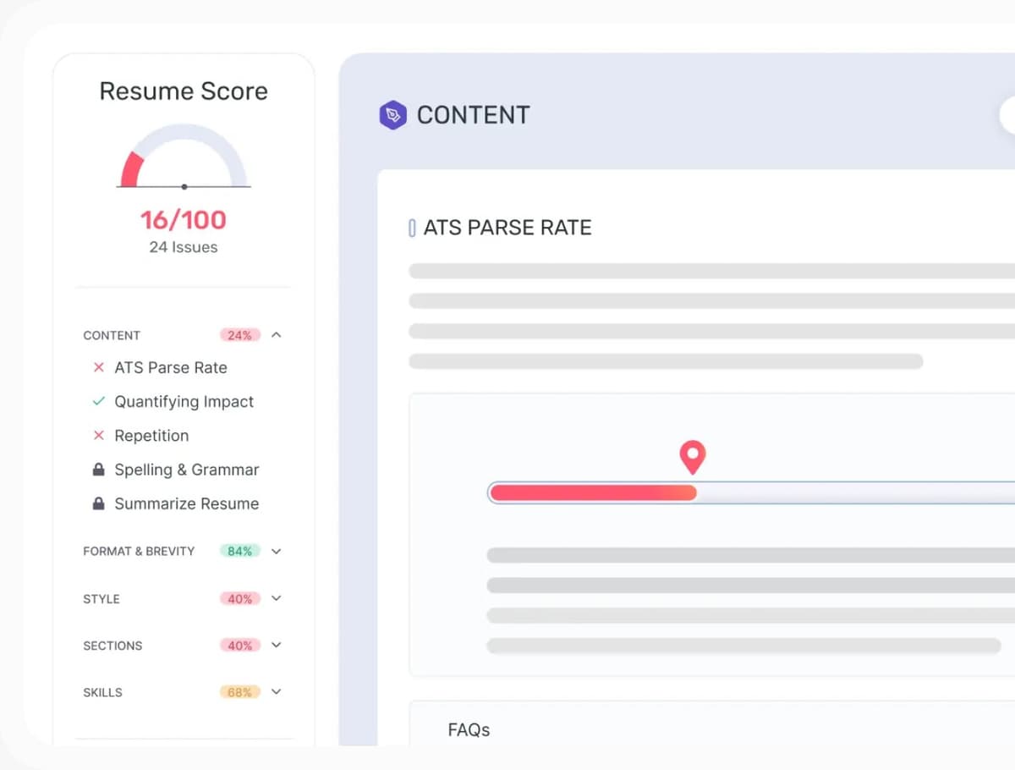This screenshot has height=770, width=1015.
Task: Open the Quantifying Impact item
Action: tap(184, 401)
